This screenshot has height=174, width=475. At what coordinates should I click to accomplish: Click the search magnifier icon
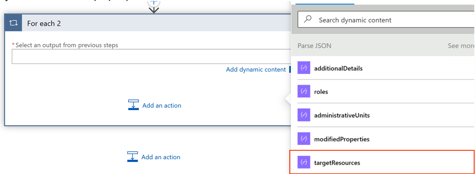[x=308, y=20]
